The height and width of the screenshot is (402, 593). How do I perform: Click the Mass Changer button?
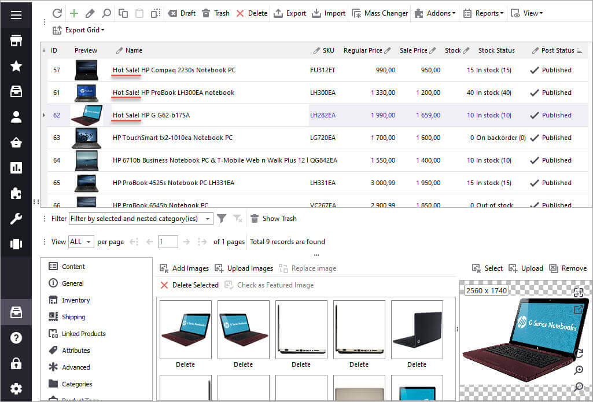(x=380, y=13)
